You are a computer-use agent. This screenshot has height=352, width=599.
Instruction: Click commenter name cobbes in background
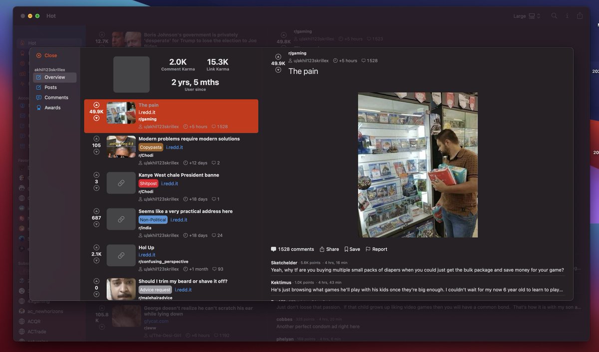(x=285, y=320)
